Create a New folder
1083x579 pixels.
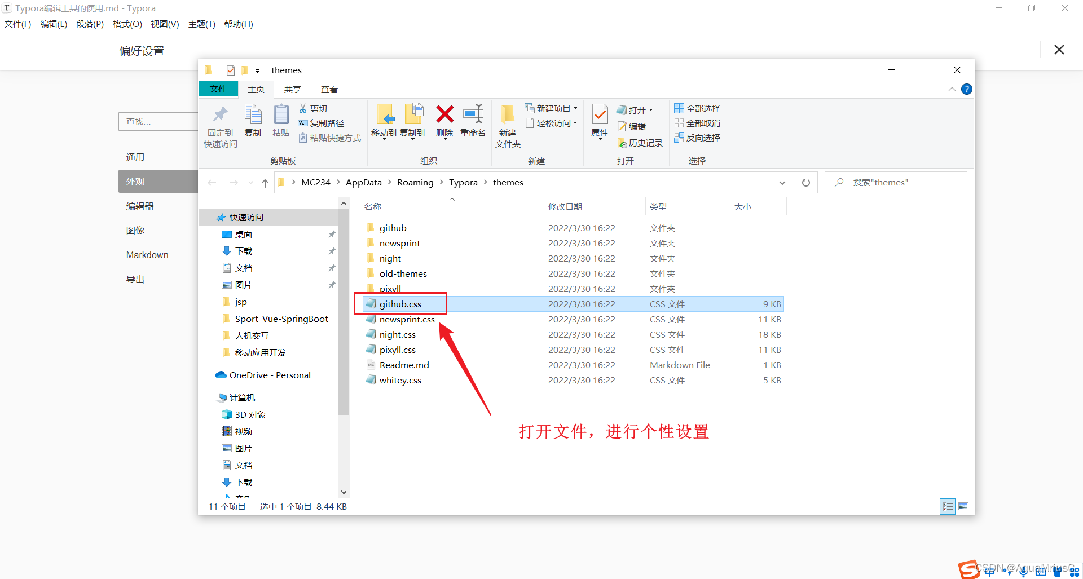508,126
